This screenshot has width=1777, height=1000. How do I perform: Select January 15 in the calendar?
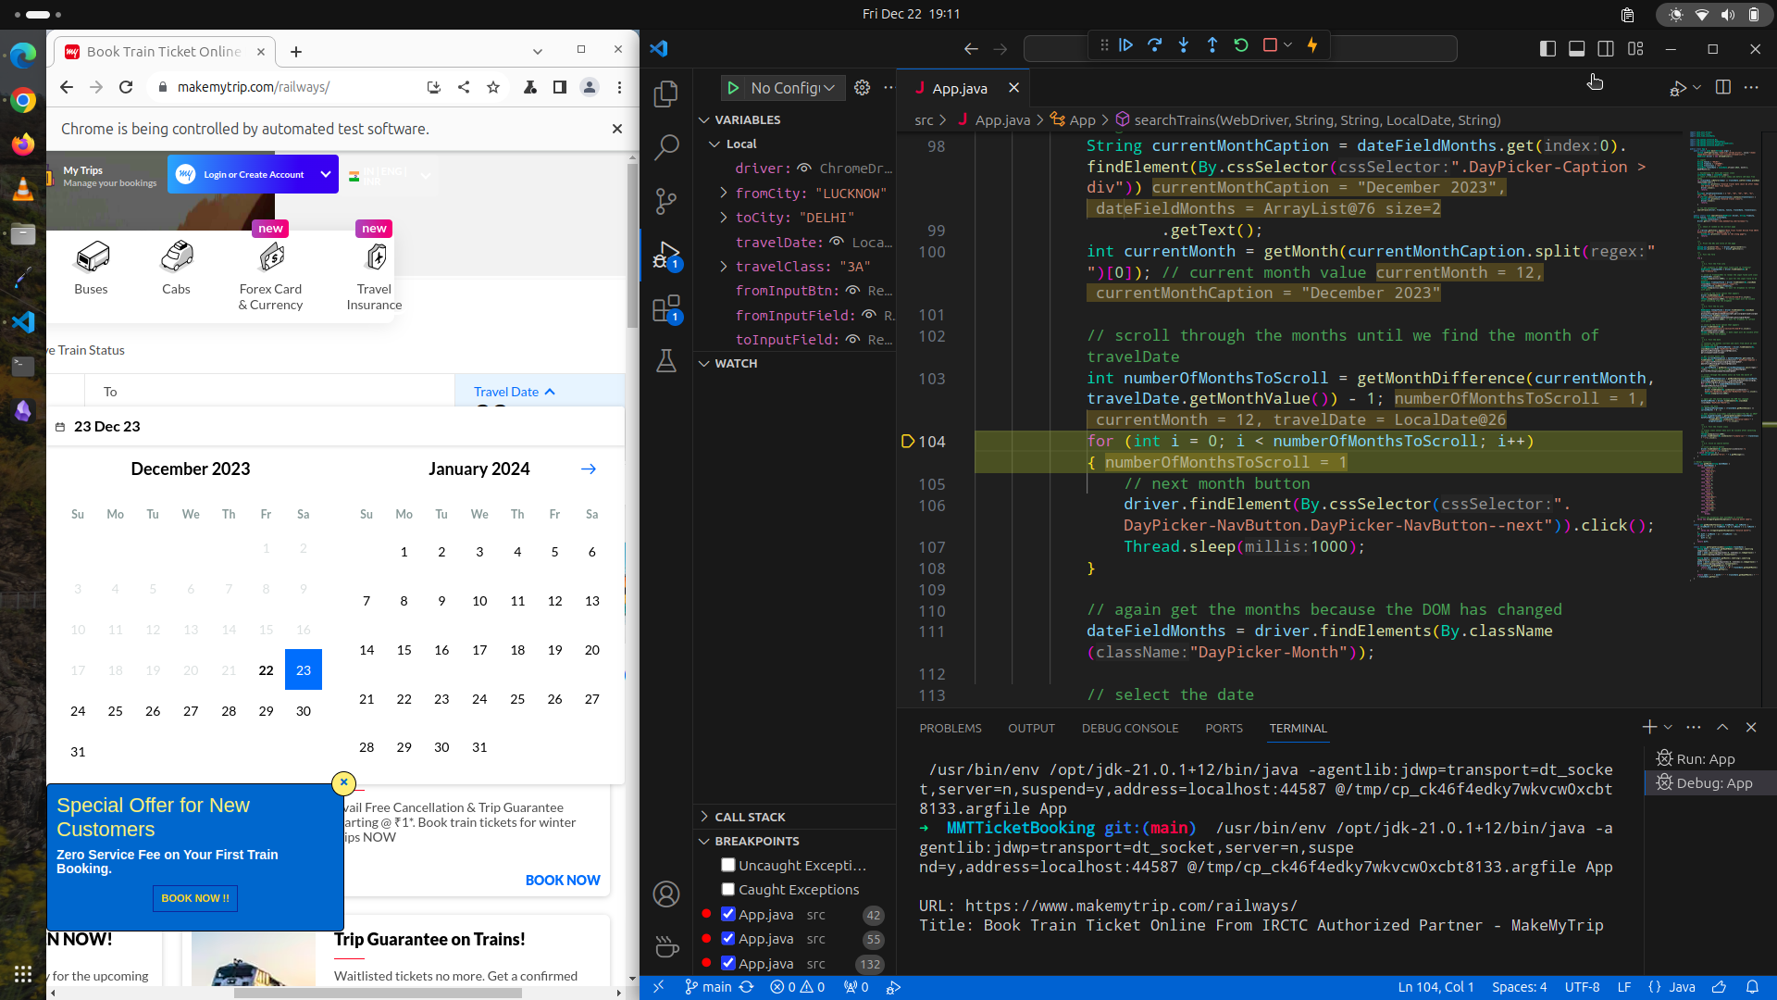tap(404, 650)
